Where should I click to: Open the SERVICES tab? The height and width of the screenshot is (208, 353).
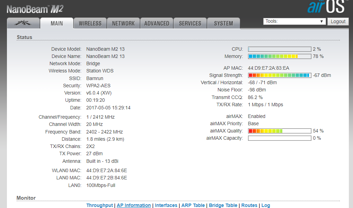[x=190, y=23]
